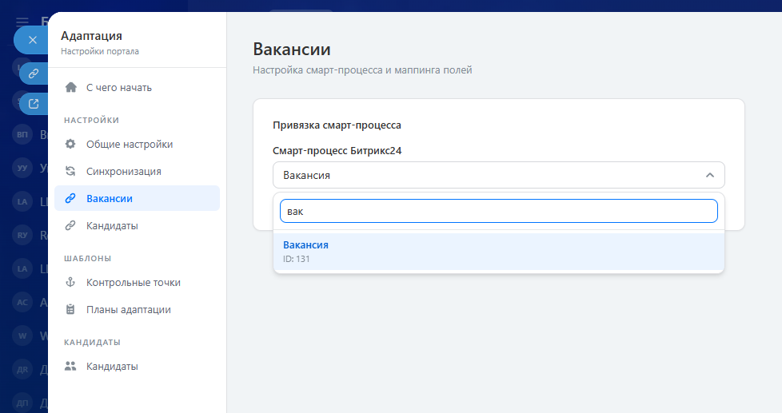The width and height of the screenshot is (782, 413).
Task: Open Контрольные точки templates
Action: [x=138, y=283]
